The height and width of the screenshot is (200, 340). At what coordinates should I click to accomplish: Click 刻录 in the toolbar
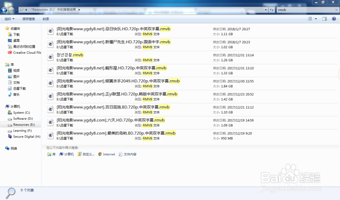(x=46, y=19)
